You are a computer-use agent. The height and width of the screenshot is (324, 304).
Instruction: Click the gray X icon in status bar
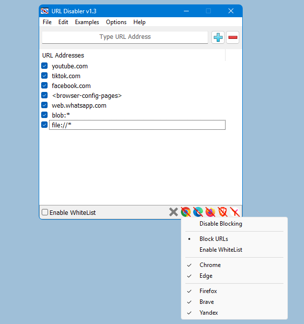click(x=174, y=212)
